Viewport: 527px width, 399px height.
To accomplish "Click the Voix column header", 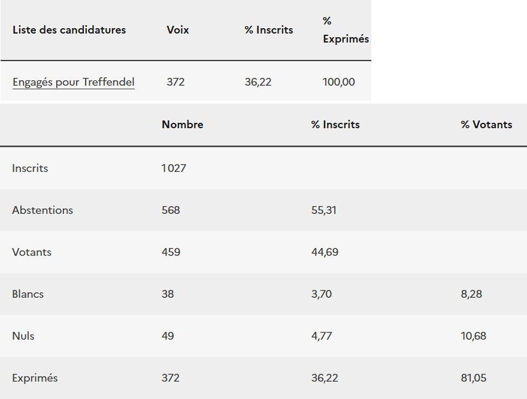I will (178, 30).
